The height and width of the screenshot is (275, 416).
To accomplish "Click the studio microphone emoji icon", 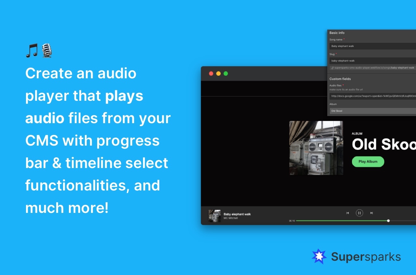I will (47, 50).
